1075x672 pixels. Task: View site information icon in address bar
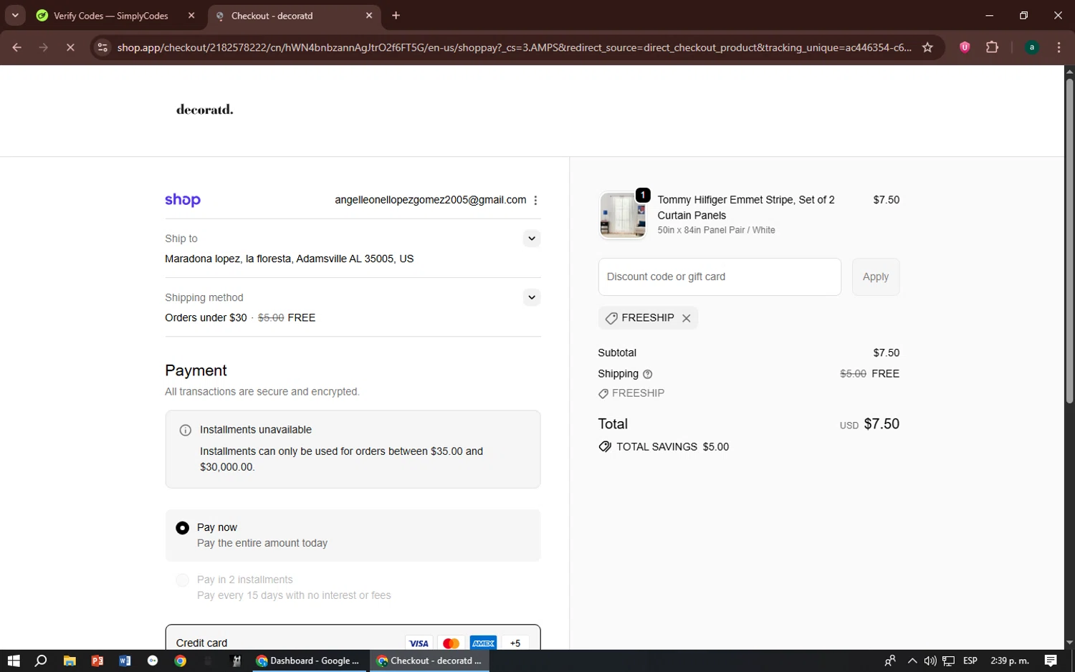pos(102,47)
